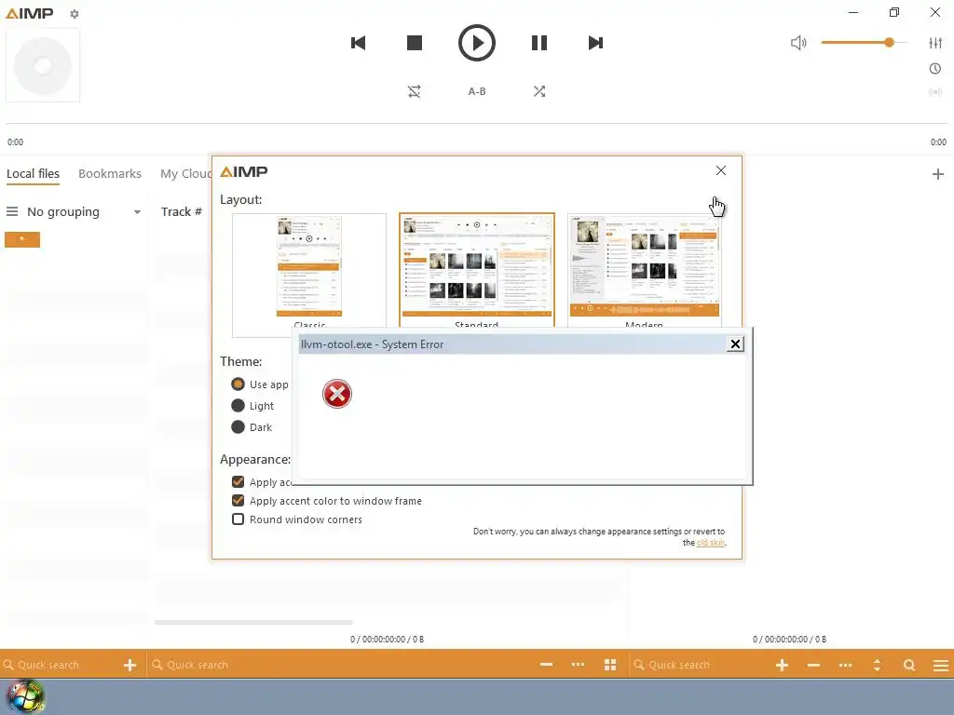954x715 pixels.
Task: Click the right panel Quick search field
Action: click(700, 665)
